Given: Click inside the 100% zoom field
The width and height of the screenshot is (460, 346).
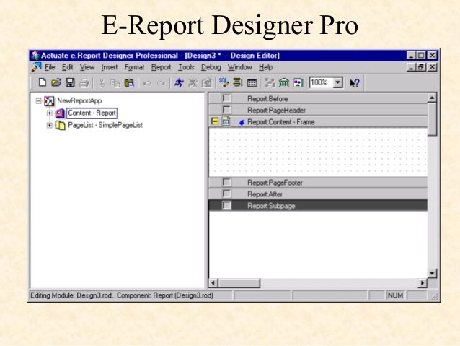Looking at the screenshot, I should [322, 82].
